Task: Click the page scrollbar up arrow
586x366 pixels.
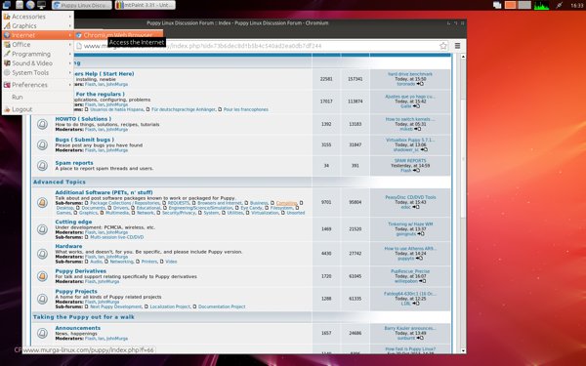Action: (463, 57)
